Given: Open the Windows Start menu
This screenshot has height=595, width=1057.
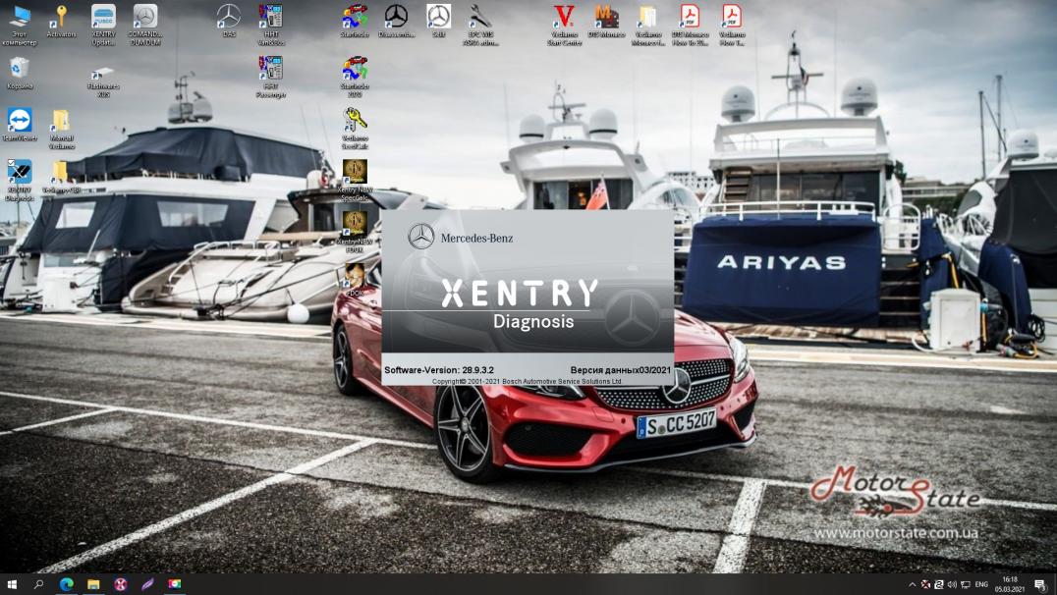Looking at the screenshot, I should (x=13, y=584).
